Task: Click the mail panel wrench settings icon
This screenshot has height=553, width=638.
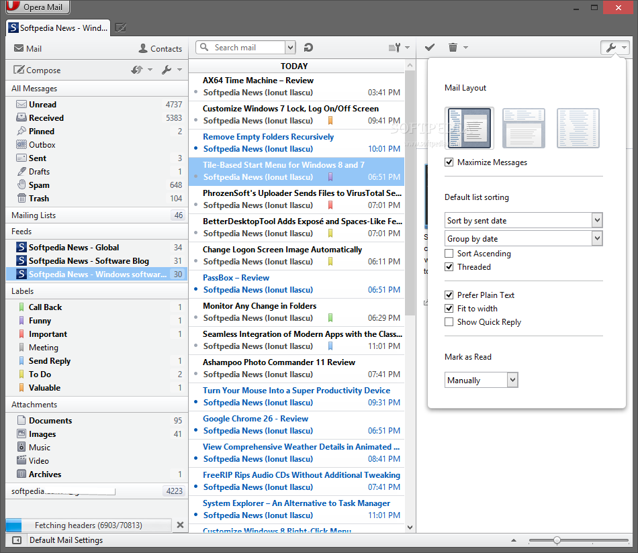Action: point(166,70)
